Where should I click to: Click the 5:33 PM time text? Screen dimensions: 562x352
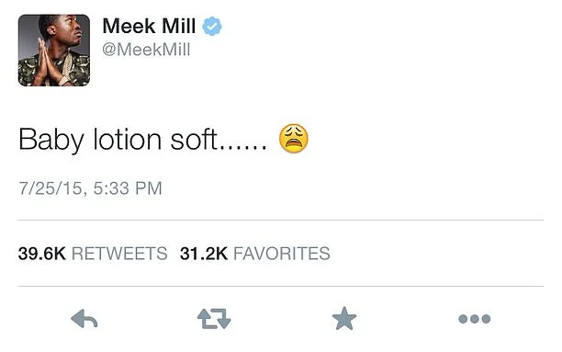[128, 188]
